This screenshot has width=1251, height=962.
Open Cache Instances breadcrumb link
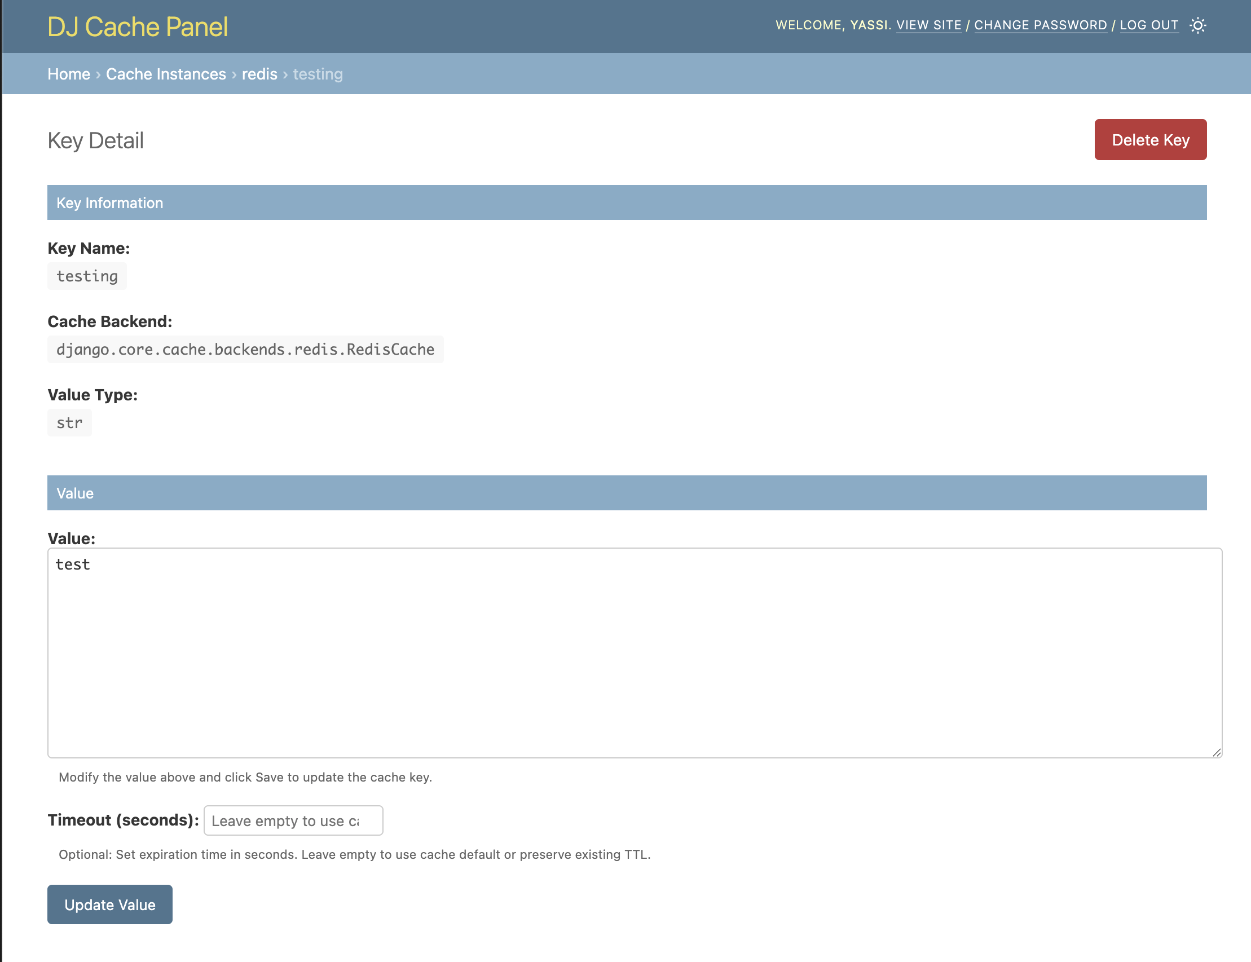pos(165,74)
